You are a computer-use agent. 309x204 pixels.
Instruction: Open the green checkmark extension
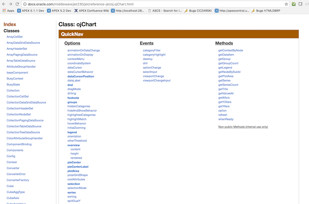(294, 4)
